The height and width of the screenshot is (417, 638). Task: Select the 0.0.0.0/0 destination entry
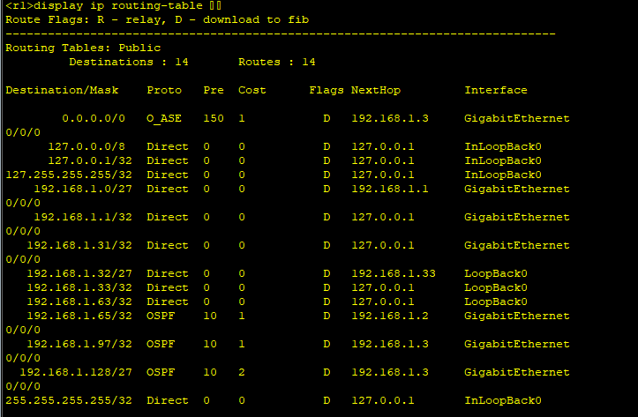94,118
